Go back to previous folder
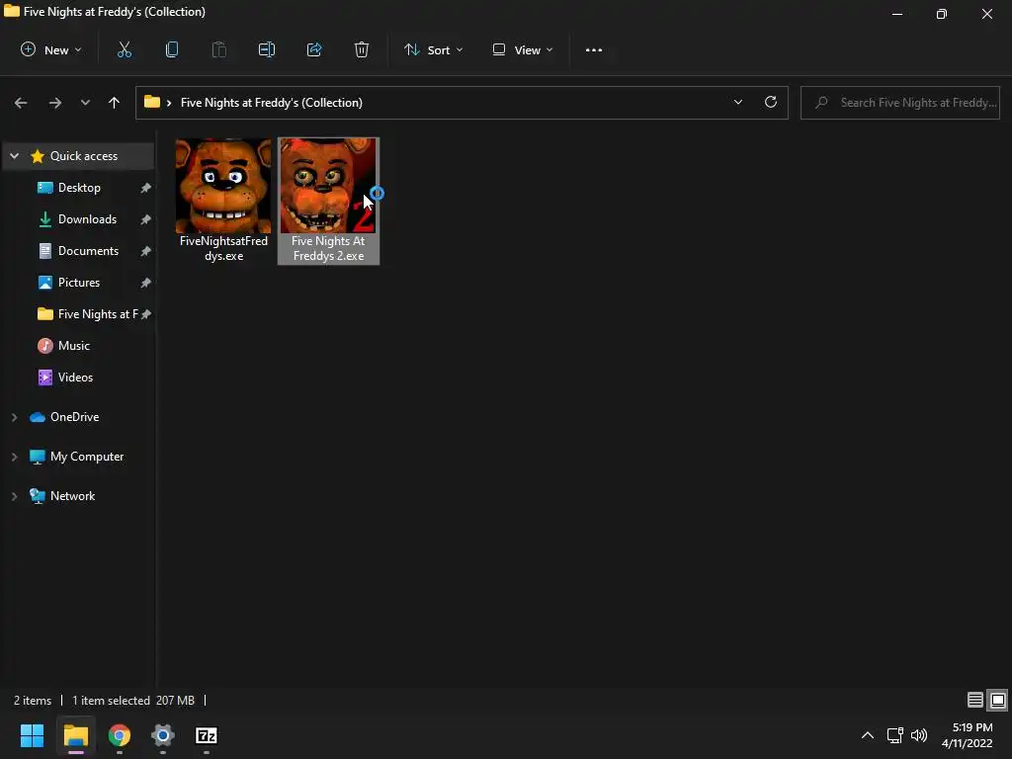1012x759 pixels. pos(21,103)
